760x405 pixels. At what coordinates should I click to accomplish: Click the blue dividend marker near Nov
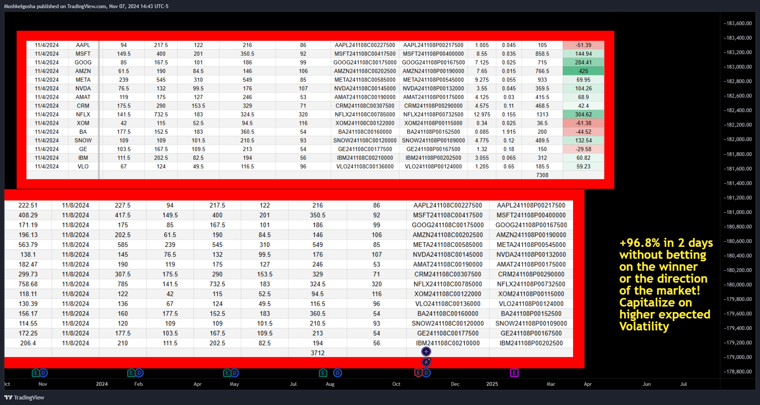click(43, 373)
